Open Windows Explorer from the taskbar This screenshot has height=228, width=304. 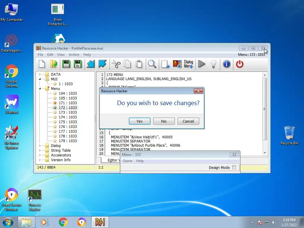26,222
